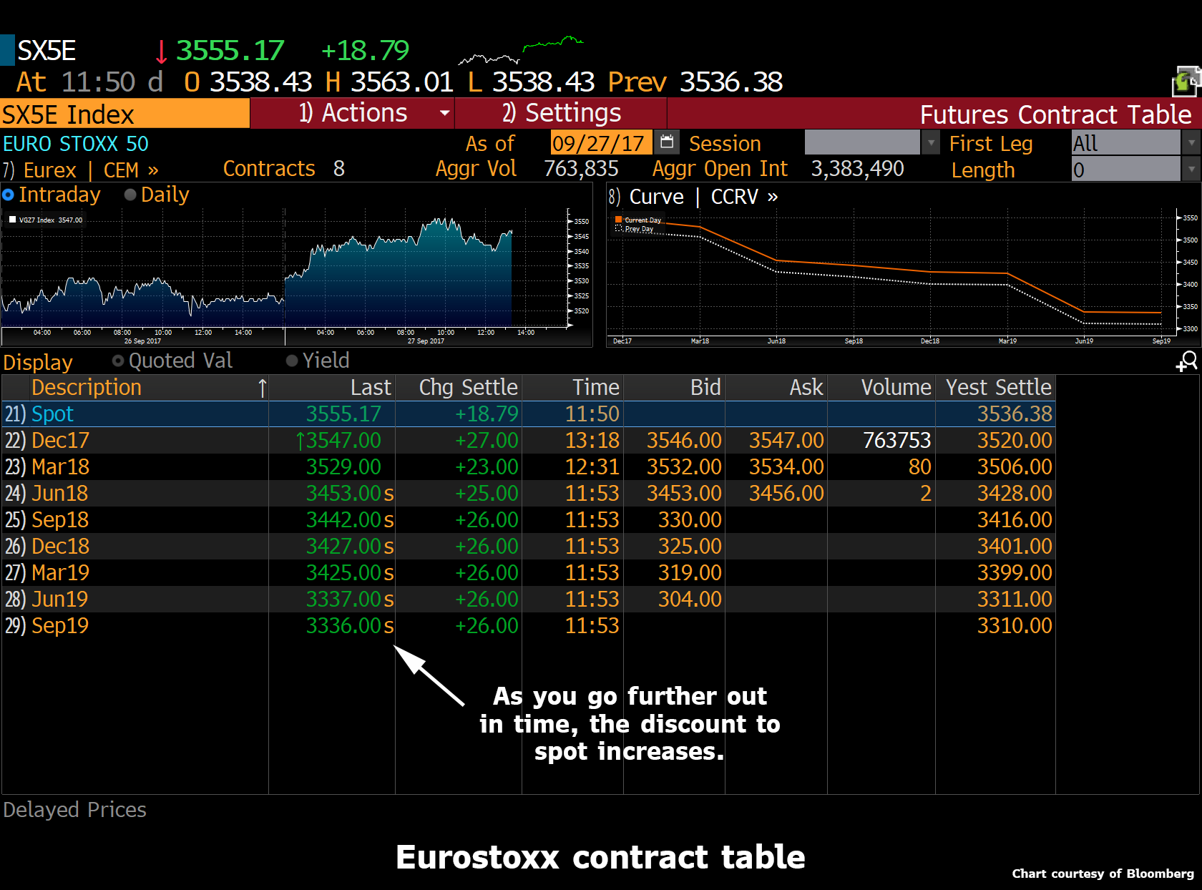Open the Curve chart link

(656, 197)
